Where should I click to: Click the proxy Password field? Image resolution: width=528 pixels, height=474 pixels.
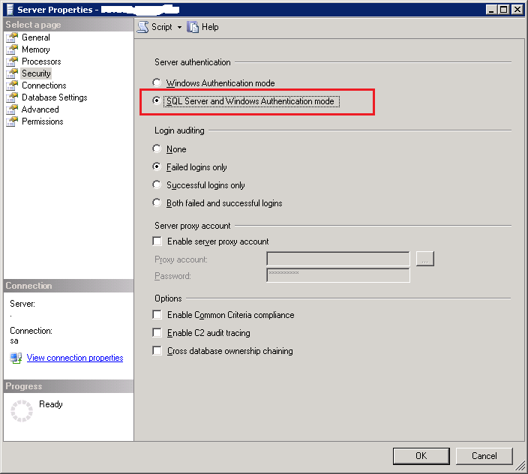tap(338, 275)
